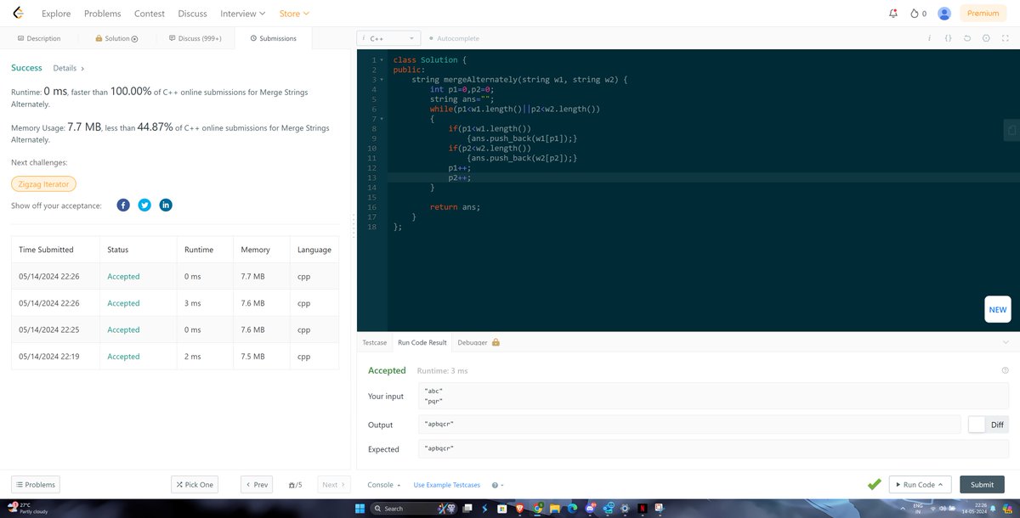Go to the Prev problem

coord(257,484)
